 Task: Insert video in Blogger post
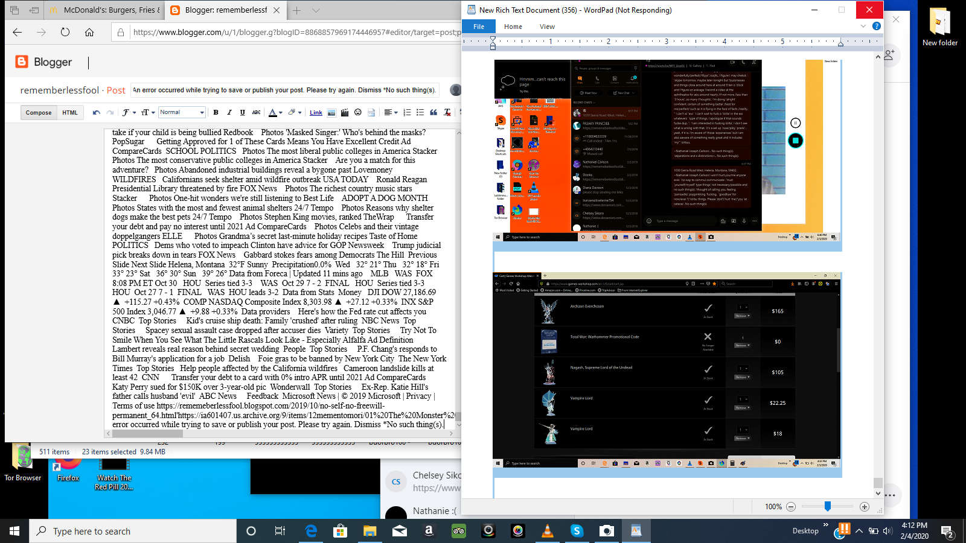[345, 112]
